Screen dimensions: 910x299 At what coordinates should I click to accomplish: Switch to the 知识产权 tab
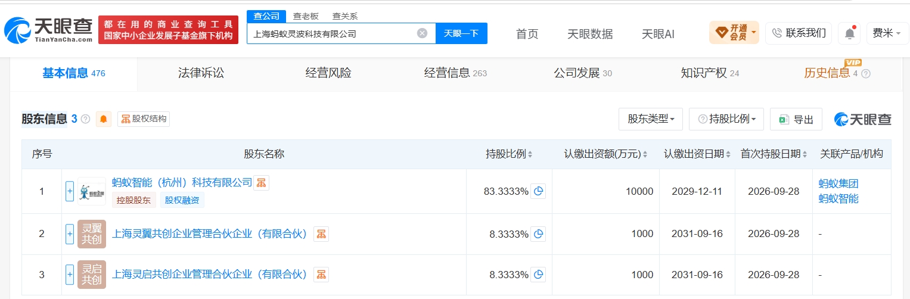click(x=710, y=73)
